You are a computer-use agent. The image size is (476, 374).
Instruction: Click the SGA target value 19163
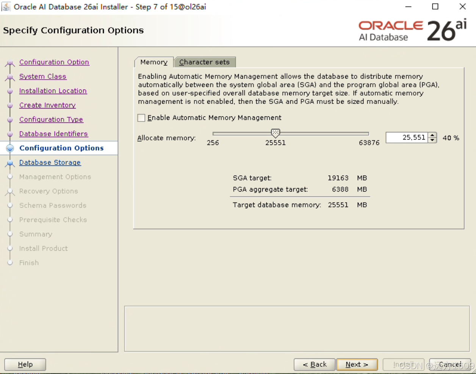338,178
